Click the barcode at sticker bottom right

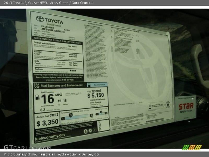coord(155,120)
